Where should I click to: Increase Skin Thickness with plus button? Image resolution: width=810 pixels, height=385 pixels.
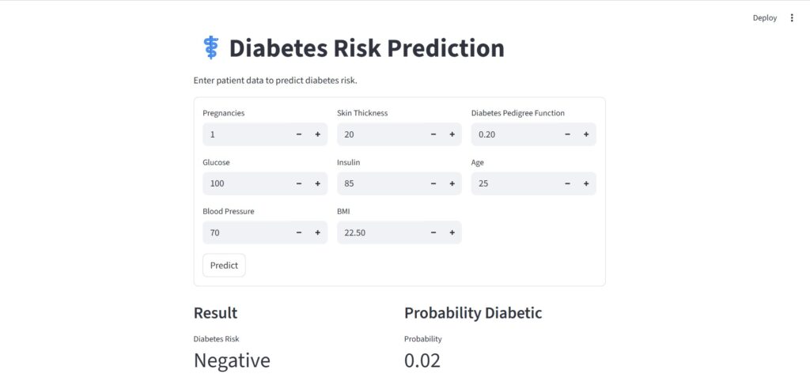[x=452, y=134]
